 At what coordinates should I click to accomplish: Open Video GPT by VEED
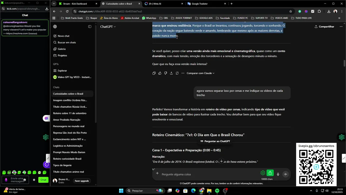point(72,77)
